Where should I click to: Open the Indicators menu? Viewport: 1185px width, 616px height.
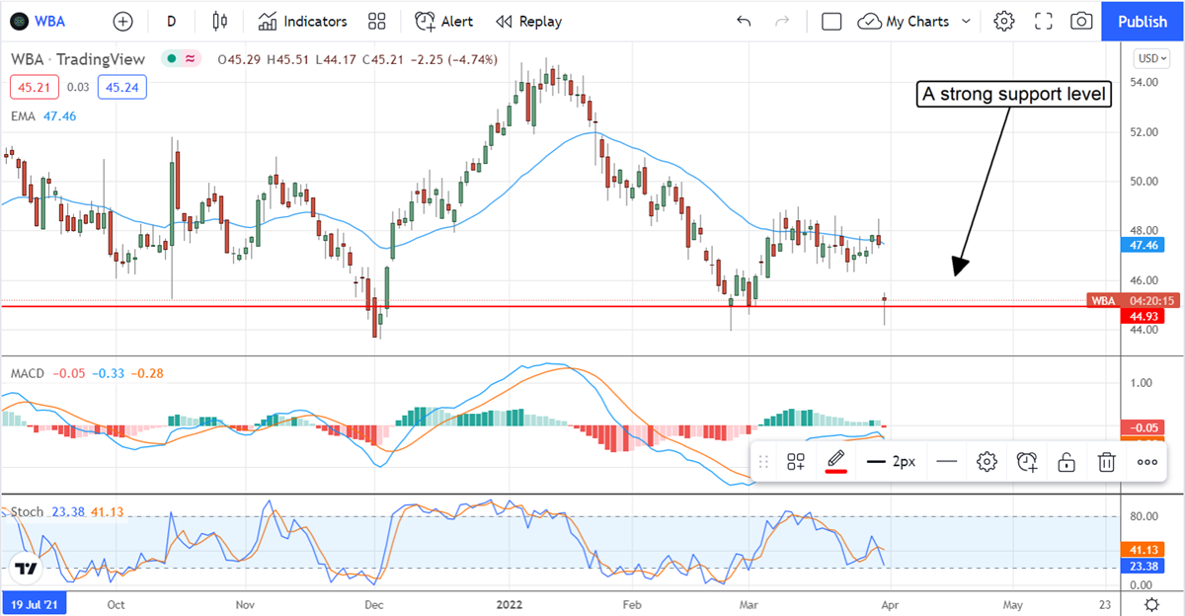[302, 21]
